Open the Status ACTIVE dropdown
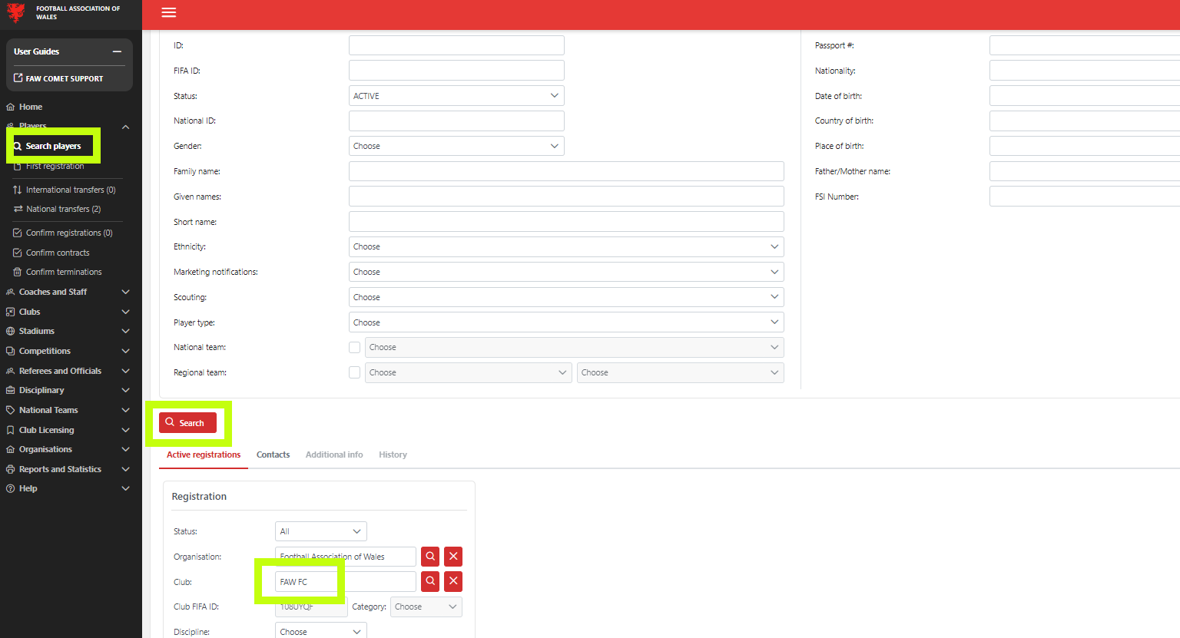The width and height of the screenshot is (1180, 638). 456,96
